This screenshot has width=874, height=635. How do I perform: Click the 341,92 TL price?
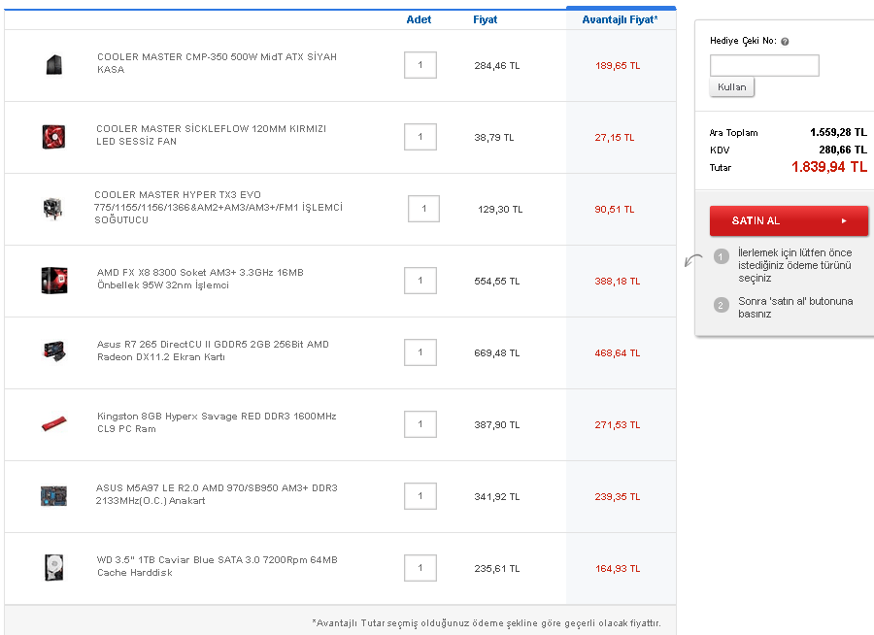pos(496,497)
